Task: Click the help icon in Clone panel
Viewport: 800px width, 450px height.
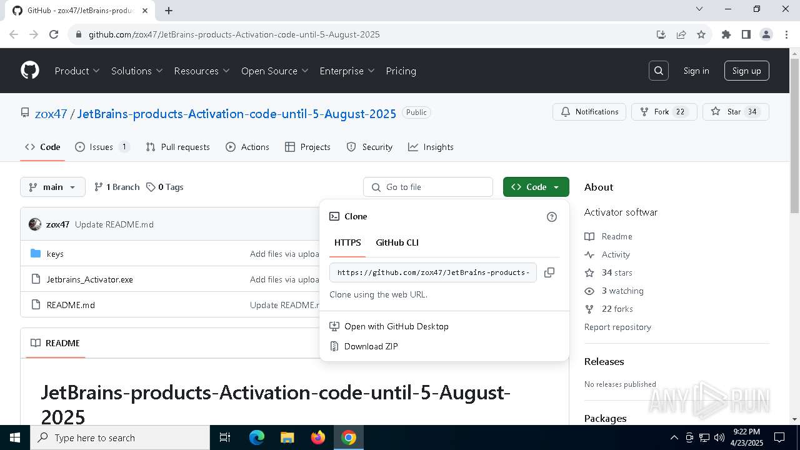Action: (x=551, y=217)
